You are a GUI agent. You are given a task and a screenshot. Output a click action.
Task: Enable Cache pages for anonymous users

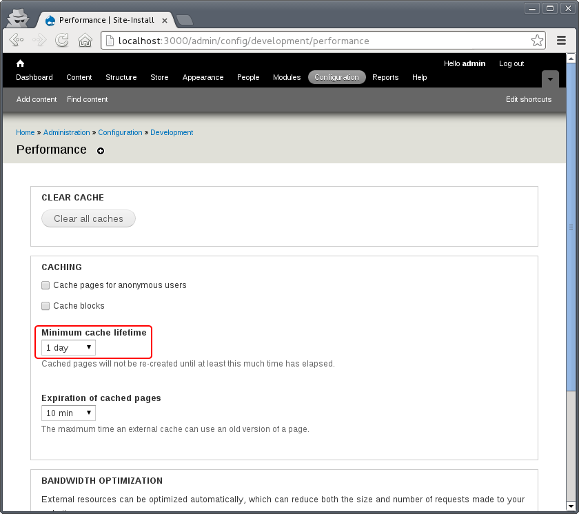click(45, 285)
